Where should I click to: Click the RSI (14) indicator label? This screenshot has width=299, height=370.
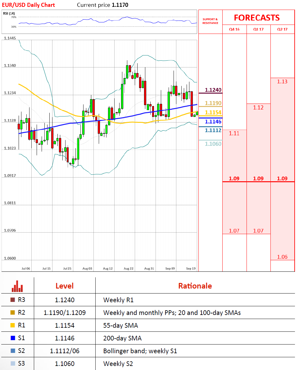click(x=9, y=13)
